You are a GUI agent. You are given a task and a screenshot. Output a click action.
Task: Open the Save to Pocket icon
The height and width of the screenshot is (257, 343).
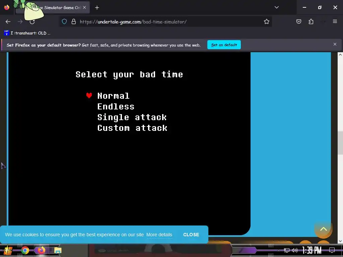[298, 22]
